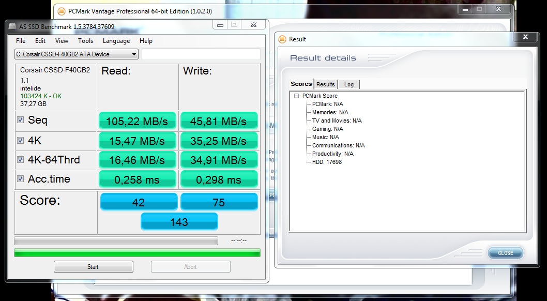
Task: Select the Communications: N/A tree item
Action: point(339,145)
